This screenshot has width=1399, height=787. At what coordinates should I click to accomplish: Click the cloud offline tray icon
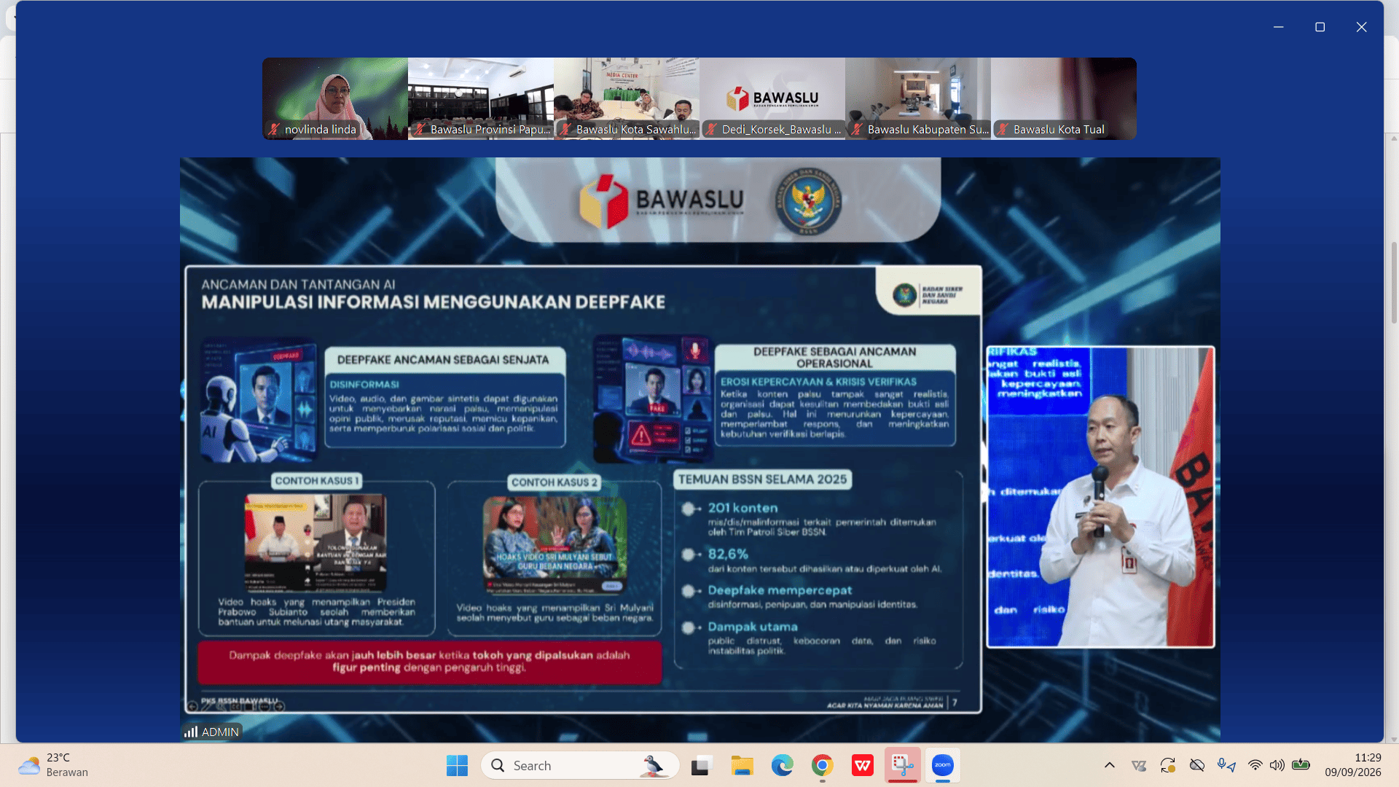pos(1197,765)
